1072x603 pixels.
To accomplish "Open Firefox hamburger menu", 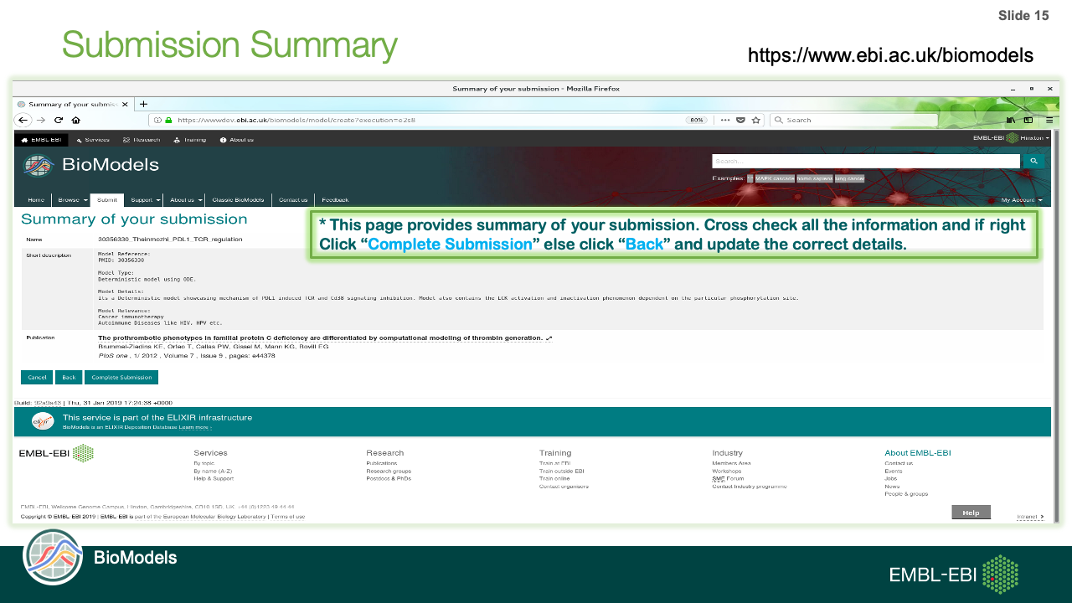I will [x=1049, y=120].
